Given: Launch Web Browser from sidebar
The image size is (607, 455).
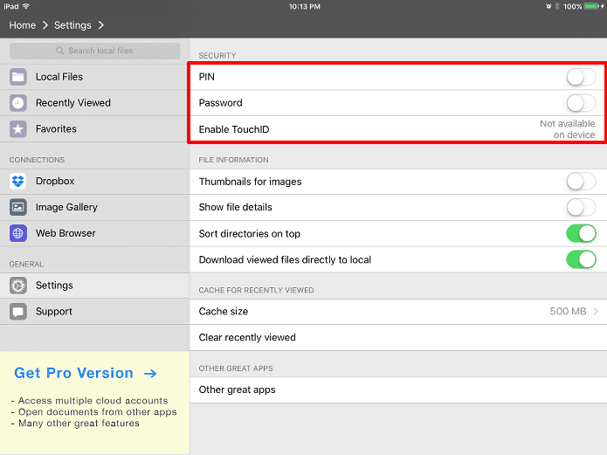Looking at the screenshot, I should point(95,233).
